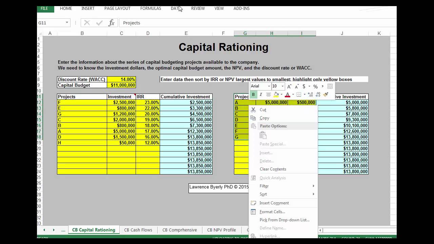Open accounting format dropdown arrow
This screenshot has height=244, width=434.
tap(309, 86)
